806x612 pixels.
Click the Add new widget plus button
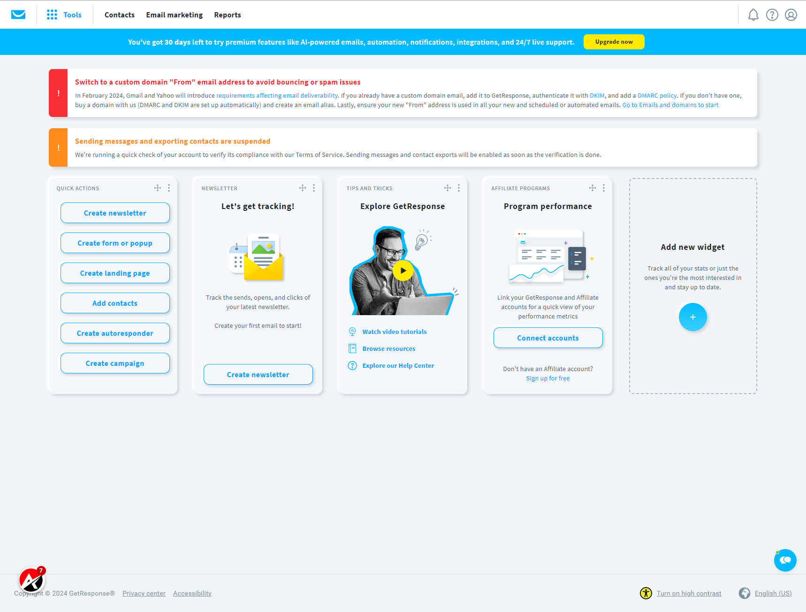pos(692,317)
